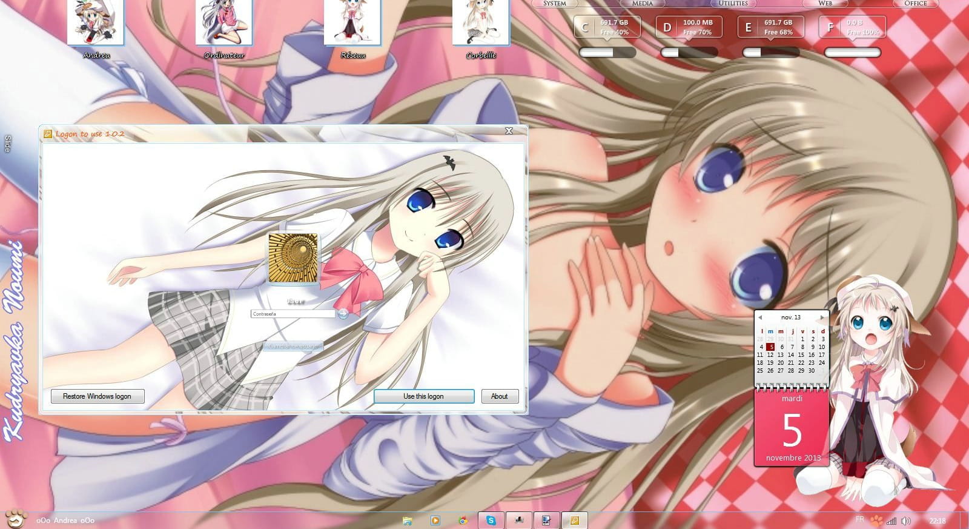The width and height of the screenshot is (969, 529).
Task: Click the oOo Andrea oOo taskbar label
Action: [x=65, y=521]
